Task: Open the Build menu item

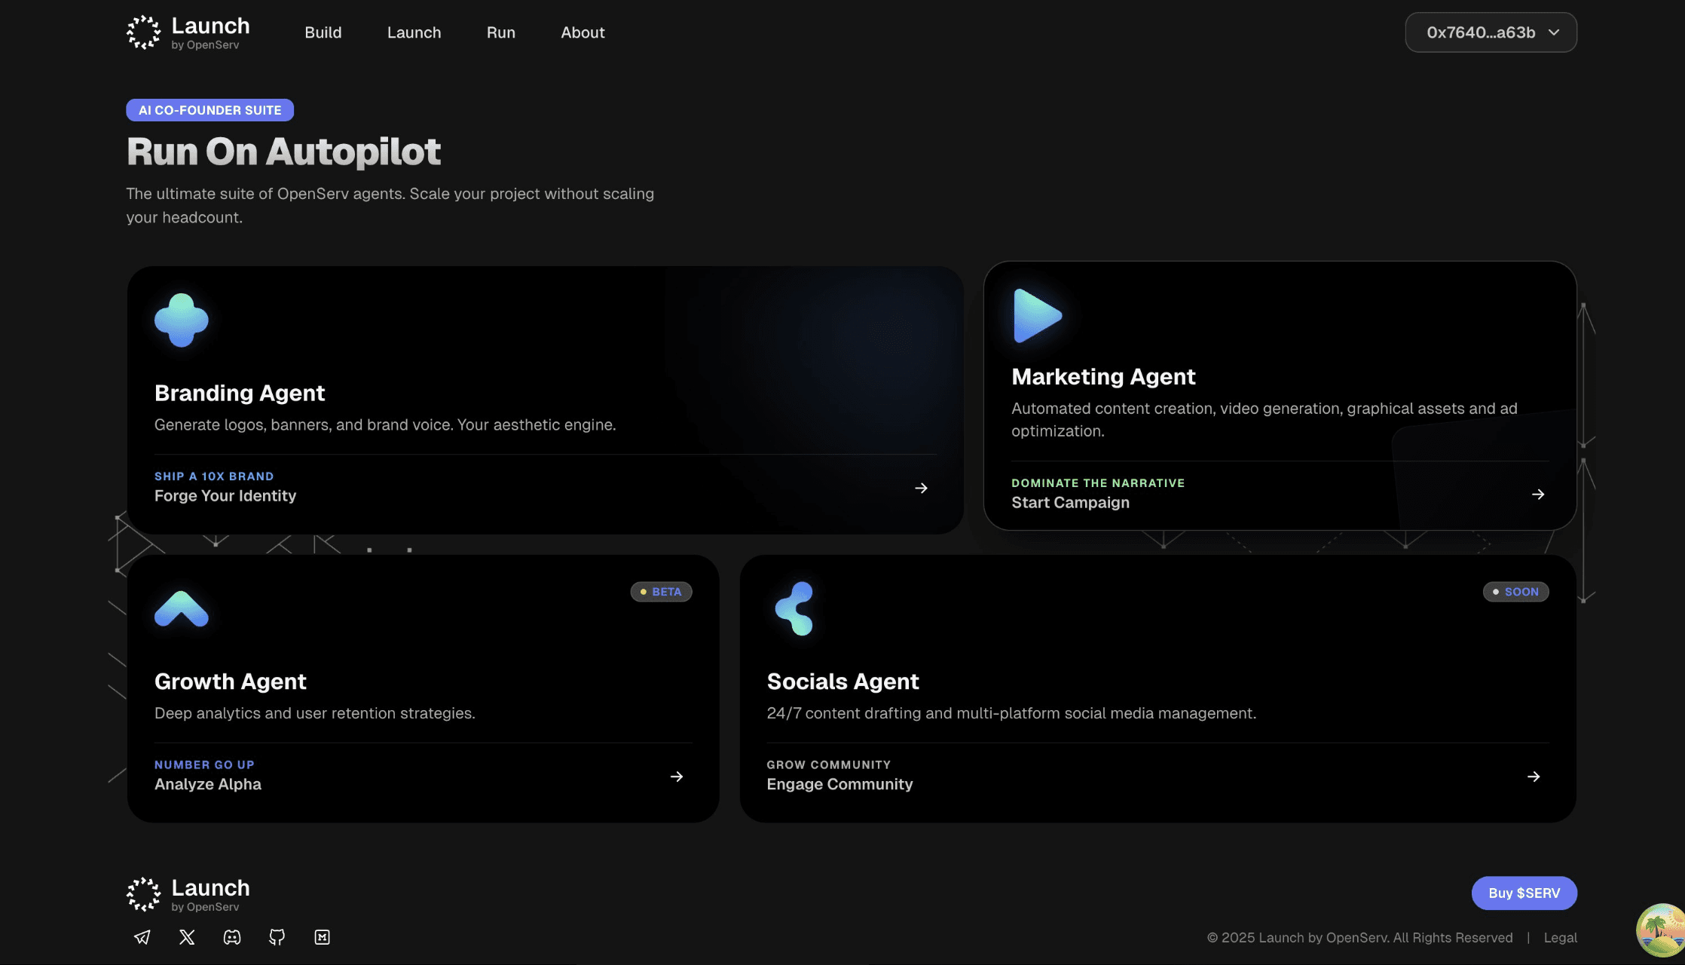Action: pyautogui.click(x=323, y=32)
